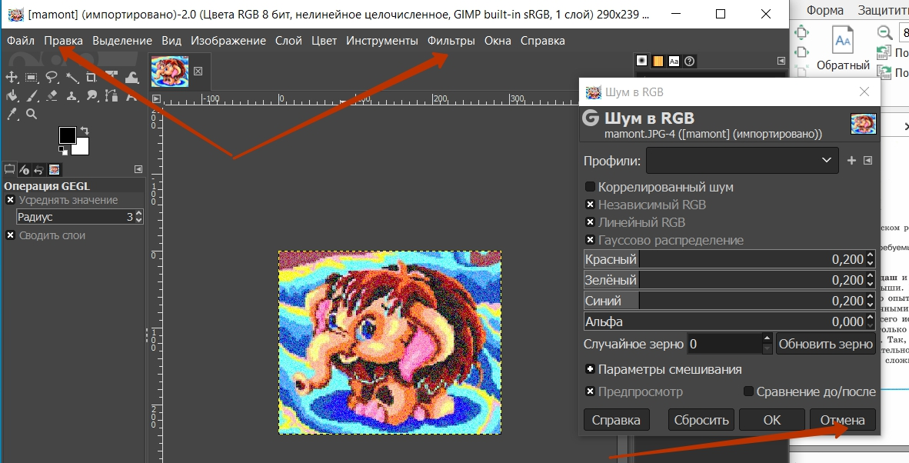Screen dimensions: 909x463
Task: Click the Сбросить reset button
Action: click(701, 420)
